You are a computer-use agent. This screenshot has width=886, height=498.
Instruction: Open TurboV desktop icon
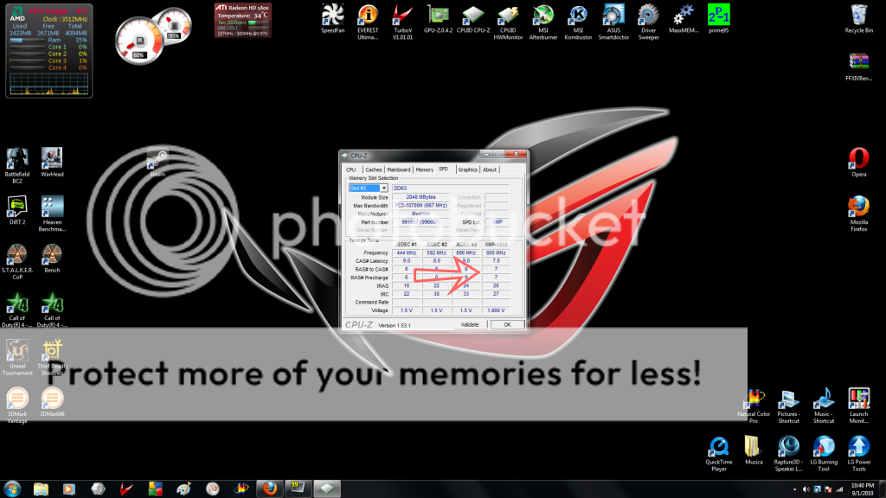point(402,22)
